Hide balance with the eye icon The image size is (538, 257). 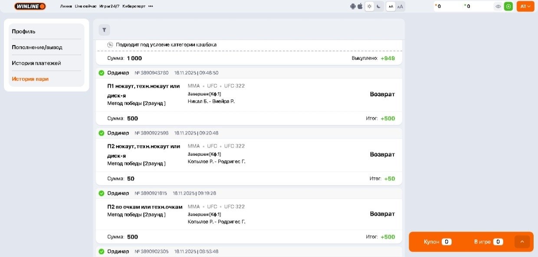coord(498,6)
